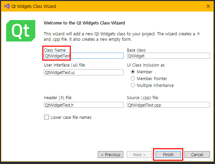Click the Cancel button
The image size is (215, 164).
197,154
